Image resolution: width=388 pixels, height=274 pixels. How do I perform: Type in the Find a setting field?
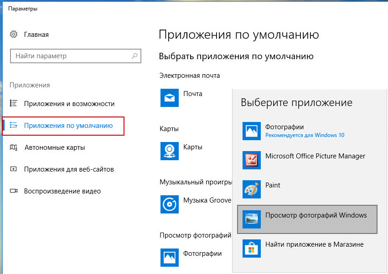71,56
